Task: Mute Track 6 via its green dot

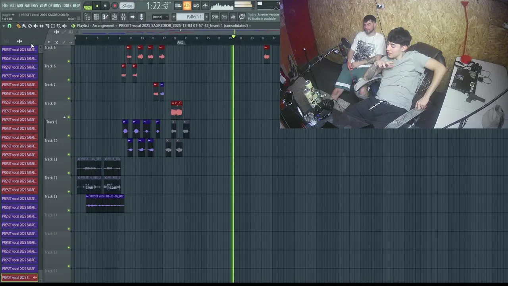Action: 69,80
